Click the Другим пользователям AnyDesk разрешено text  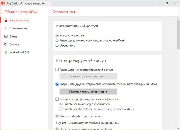pos(87,123)
